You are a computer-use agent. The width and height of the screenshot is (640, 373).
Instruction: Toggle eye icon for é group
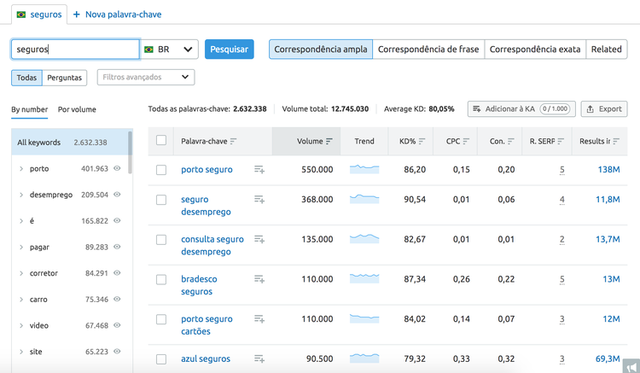point(117,220)
